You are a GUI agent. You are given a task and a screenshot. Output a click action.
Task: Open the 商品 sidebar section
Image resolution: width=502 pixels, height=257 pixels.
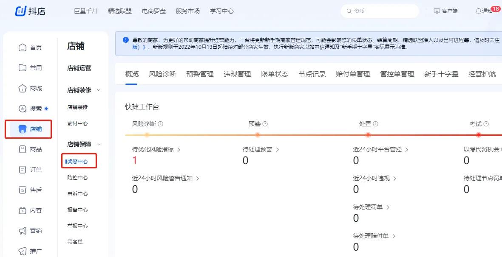point(31,149)
